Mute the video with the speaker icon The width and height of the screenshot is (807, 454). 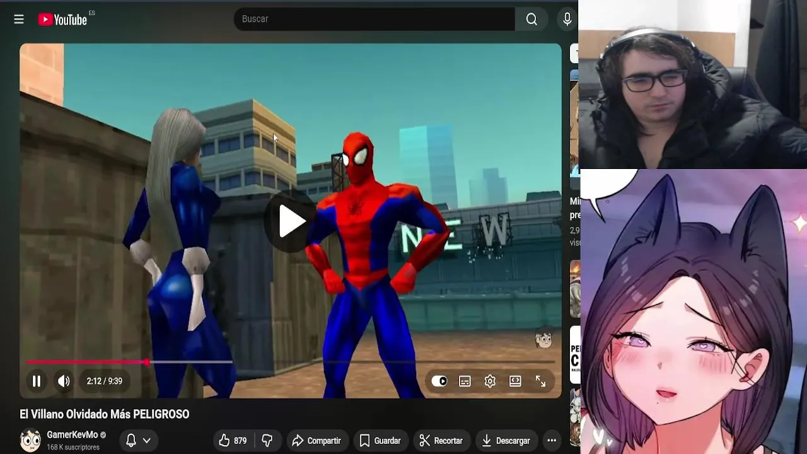[x=64, y=381]
